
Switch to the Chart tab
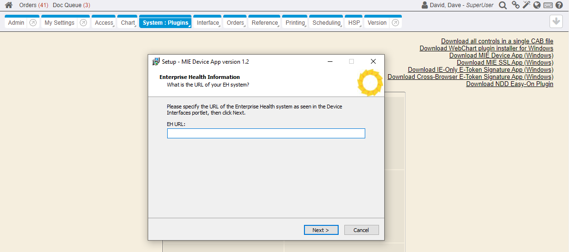(x=128, y=23)
